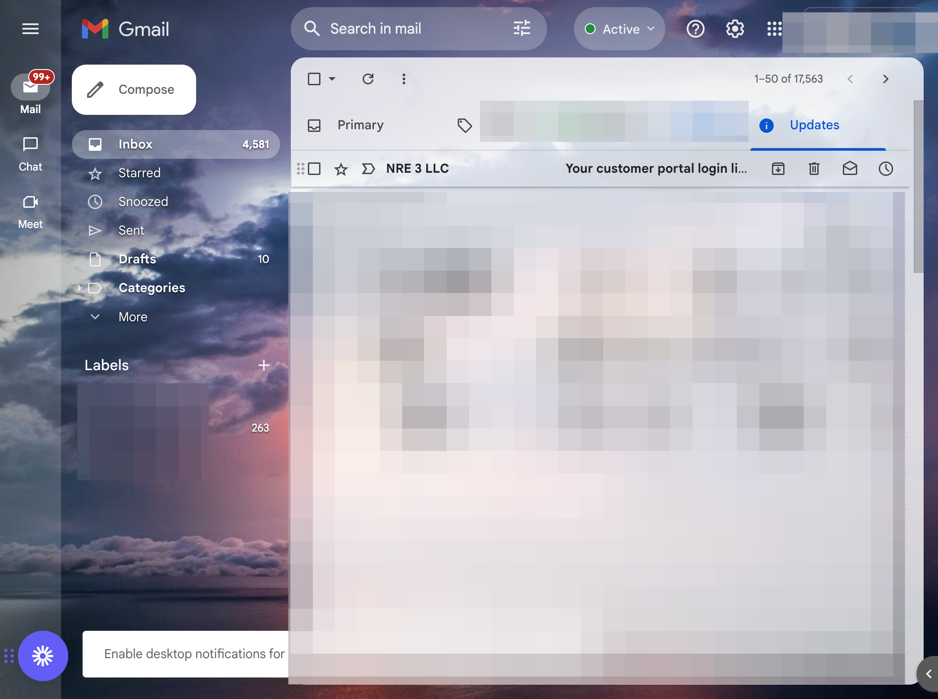Screen dimensions: 938x699
Task: Switch to the Primary tab
Action: coord(360,125)
